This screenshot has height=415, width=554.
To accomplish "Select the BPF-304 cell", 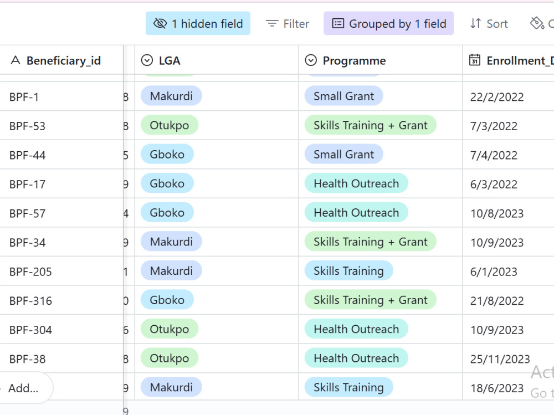I will (61, 330).
